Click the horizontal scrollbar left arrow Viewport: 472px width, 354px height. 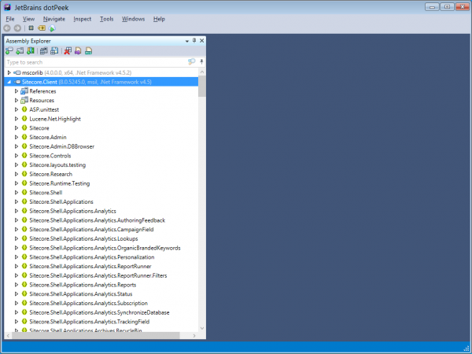pos(8,335)
